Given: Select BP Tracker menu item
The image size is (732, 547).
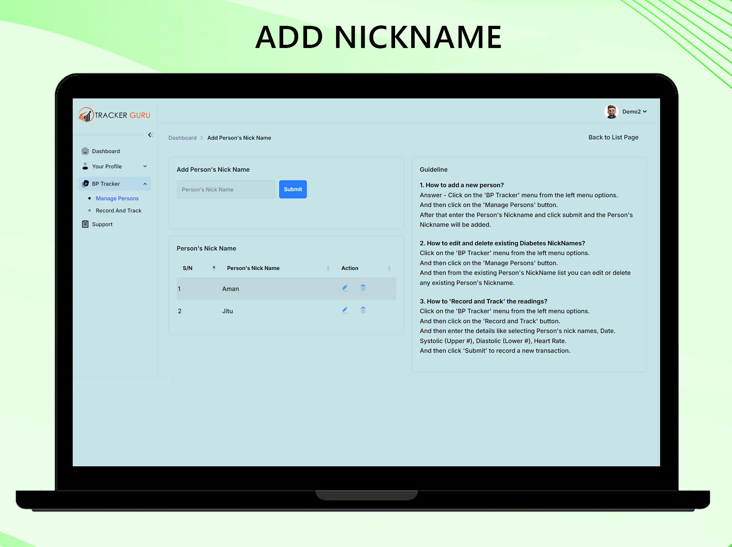Looking at the screenshot, I should point(114,184).
